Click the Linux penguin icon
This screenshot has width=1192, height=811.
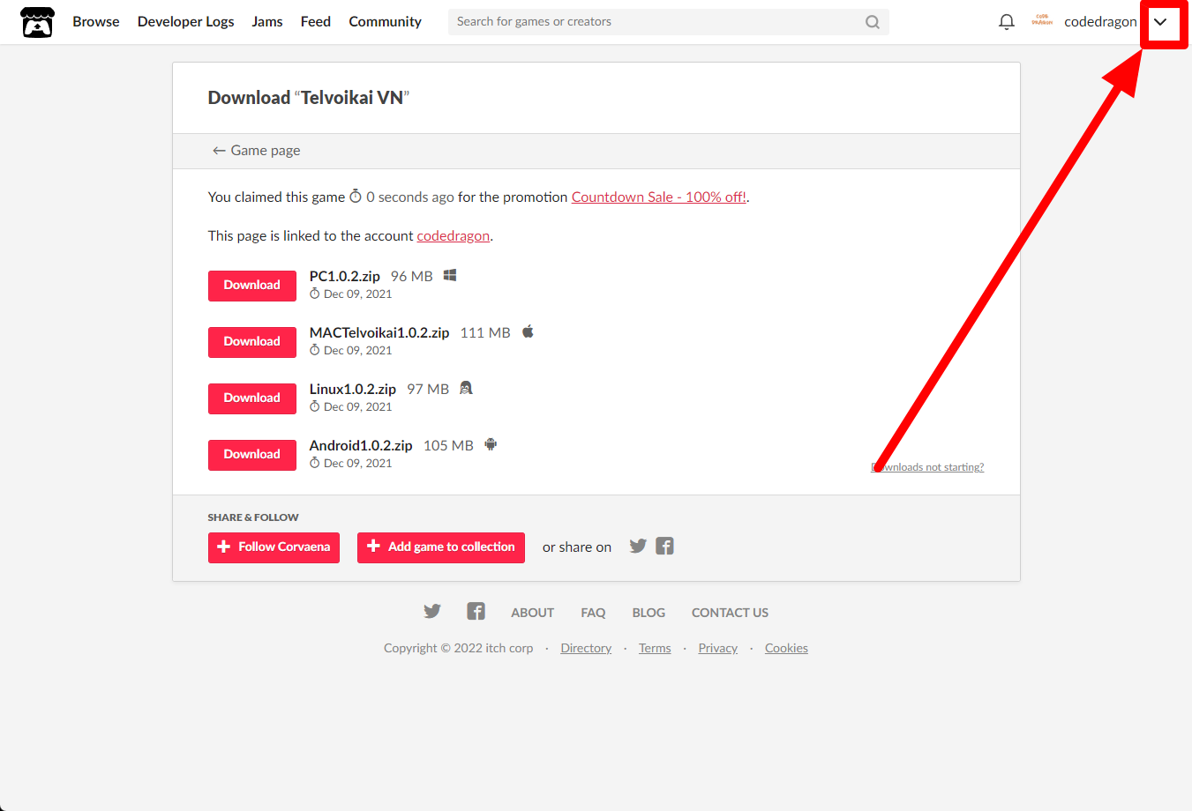[x=466, y=388]
